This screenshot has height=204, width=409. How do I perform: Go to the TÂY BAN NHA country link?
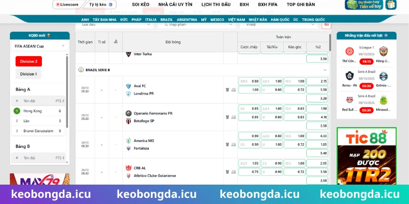105,19
